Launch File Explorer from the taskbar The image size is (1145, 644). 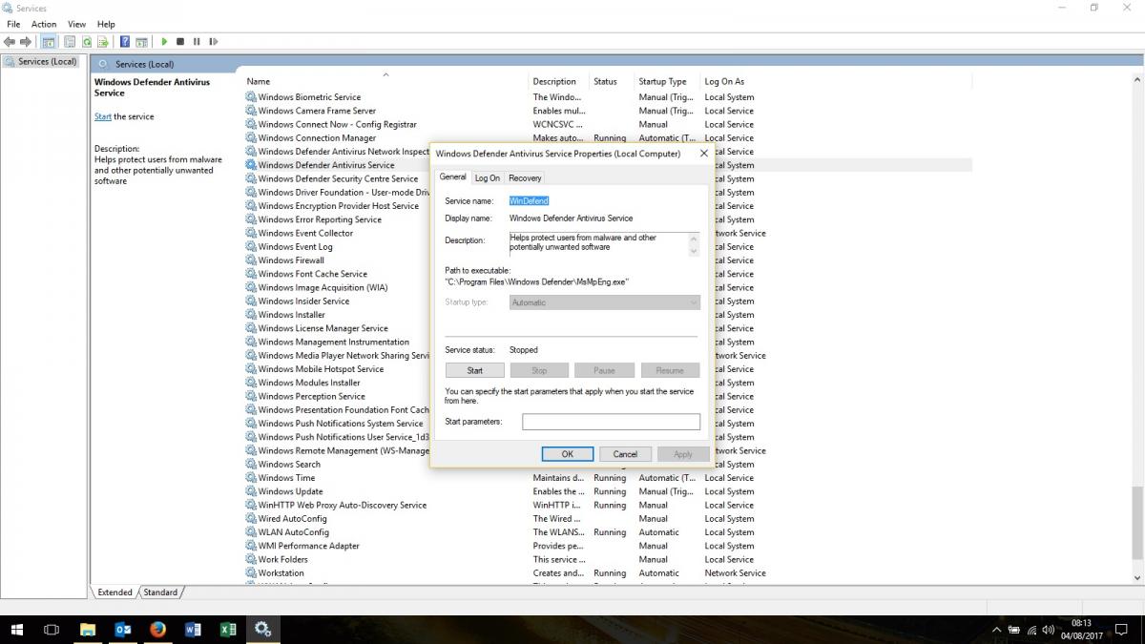pos(88,630)
